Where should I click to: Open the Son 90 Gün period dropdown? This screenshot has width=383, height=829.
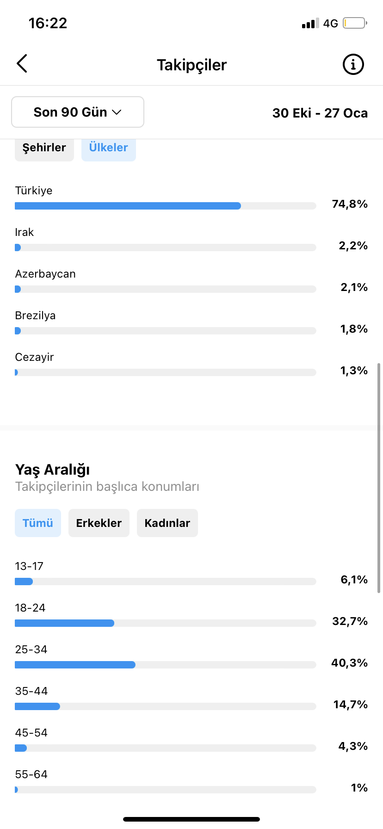point(78,112)
